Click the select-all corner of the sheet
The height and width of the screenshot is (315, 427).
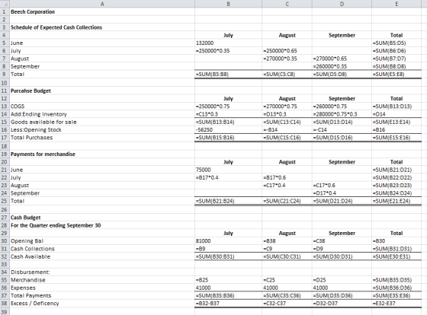[5, 4]
